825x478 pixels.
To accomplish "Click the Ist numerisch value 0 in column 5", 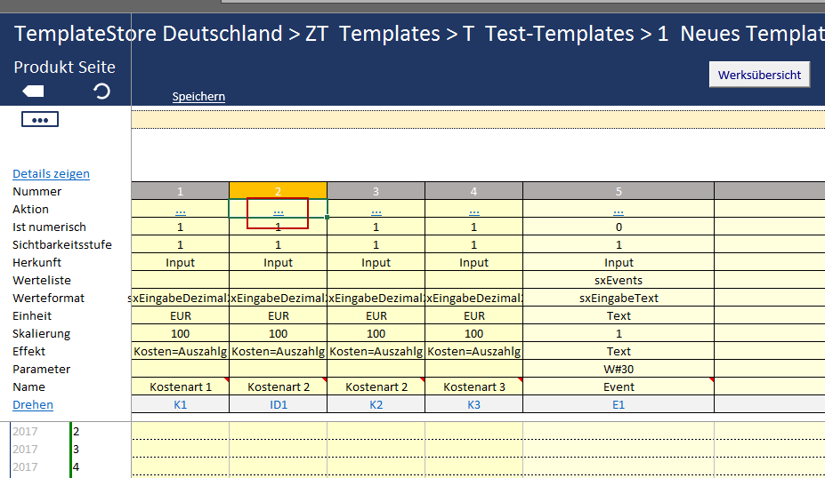I will coord(619,227).
